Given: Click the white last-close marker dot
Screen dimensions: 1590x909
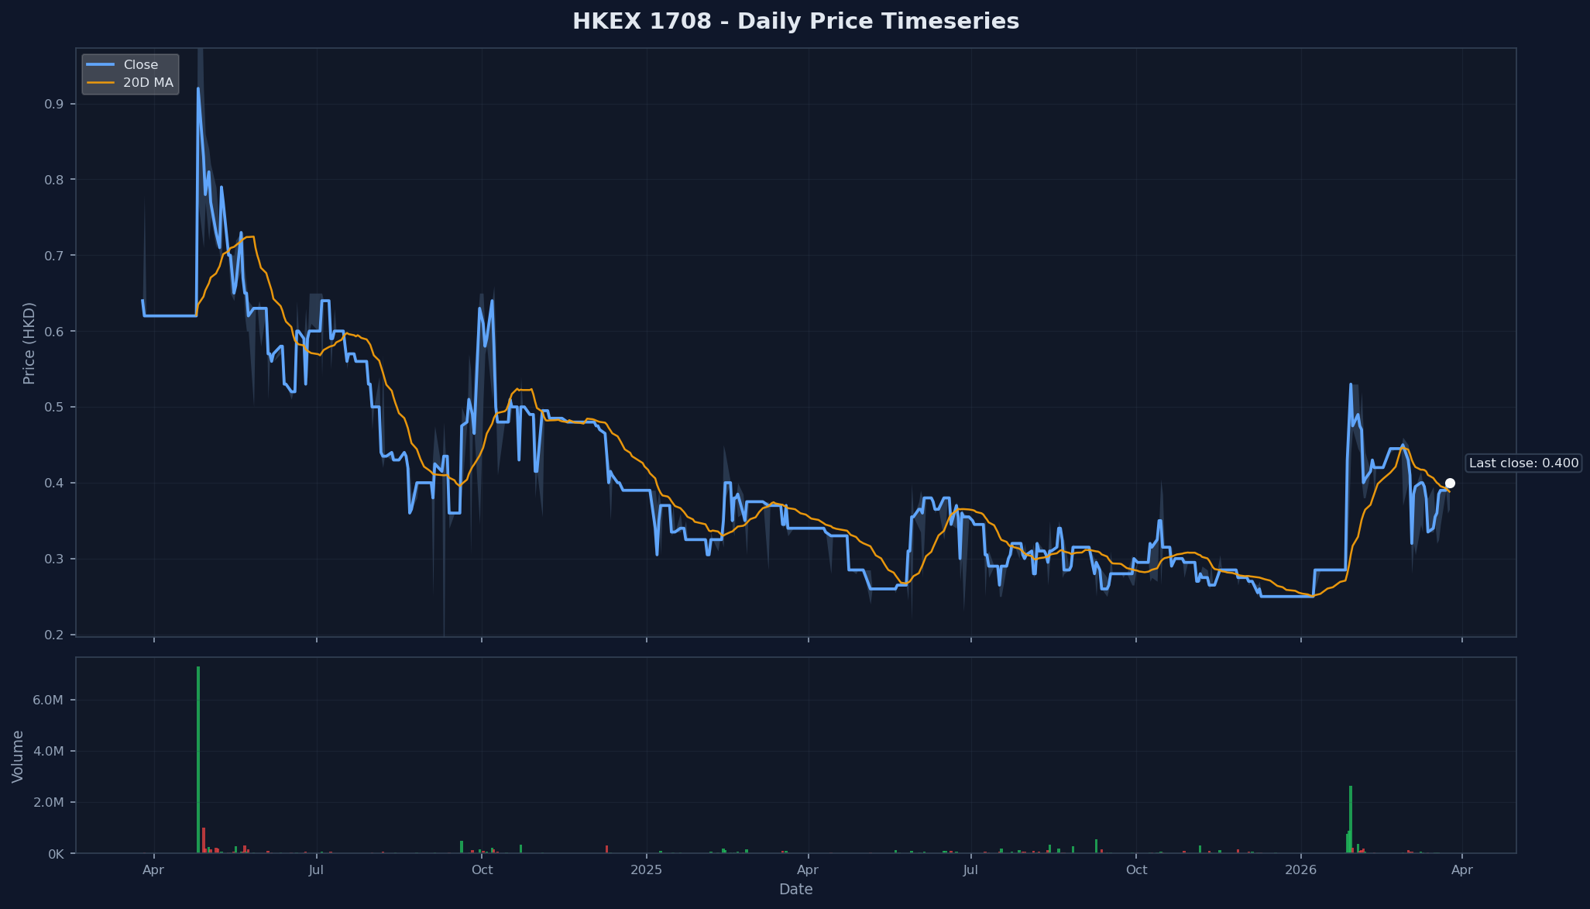Looking at the screenshot, I should point(1450,483).
